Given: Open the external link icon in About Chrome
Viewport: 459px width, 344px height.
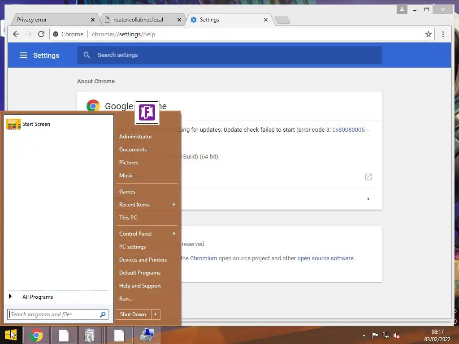Looking at the screenshot, I should point(368,176).
